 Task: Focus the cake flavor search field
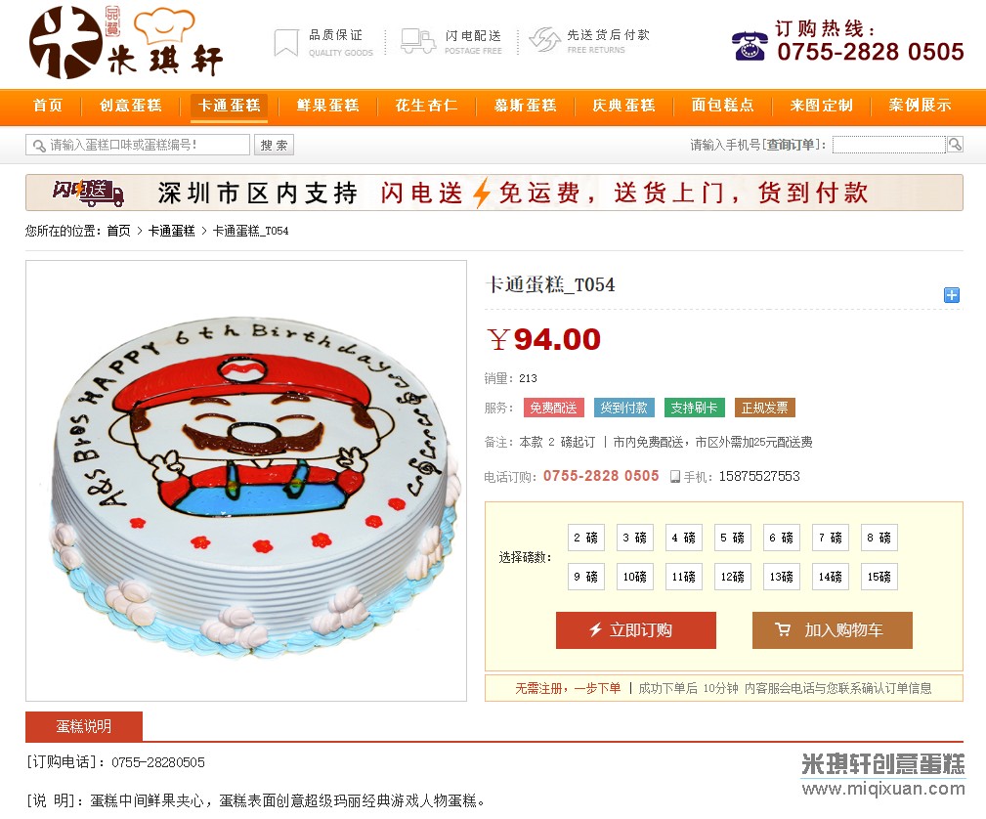pos(138,146)
